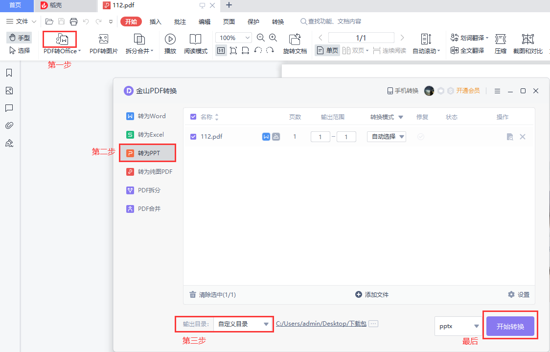The width and height of the screenshot is (550, 352).
Task: Select 转为PPT in converter sidebar
Action: click(x=147, y=153)
